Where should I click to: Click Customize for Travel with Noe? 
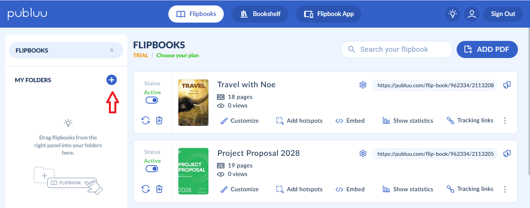tap(239, 121)
